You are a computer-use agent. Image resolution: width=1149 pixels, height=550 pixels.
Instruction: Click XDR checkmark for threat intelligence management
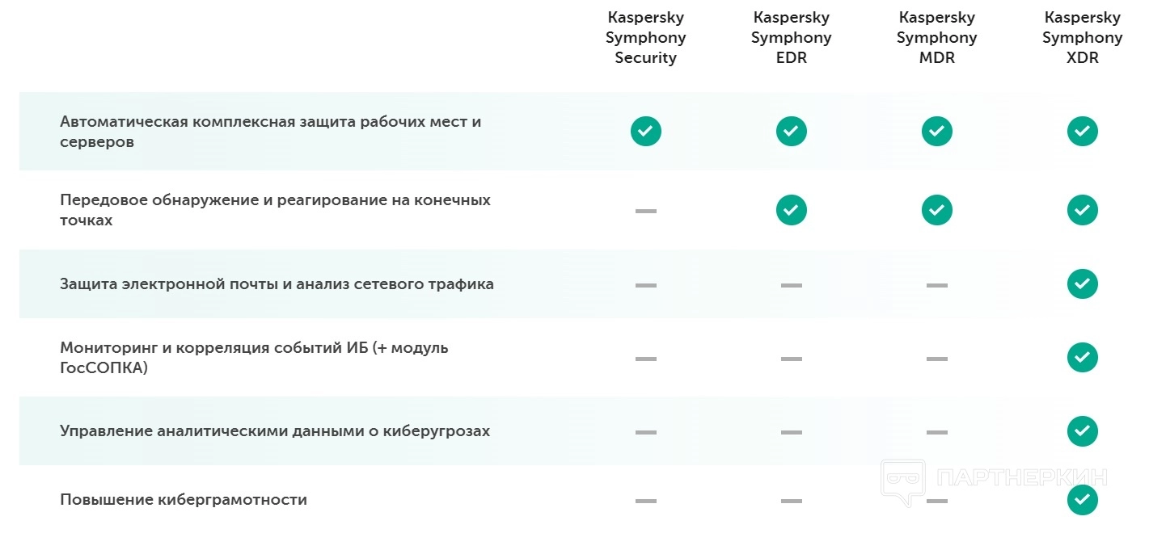[1082, 431]
